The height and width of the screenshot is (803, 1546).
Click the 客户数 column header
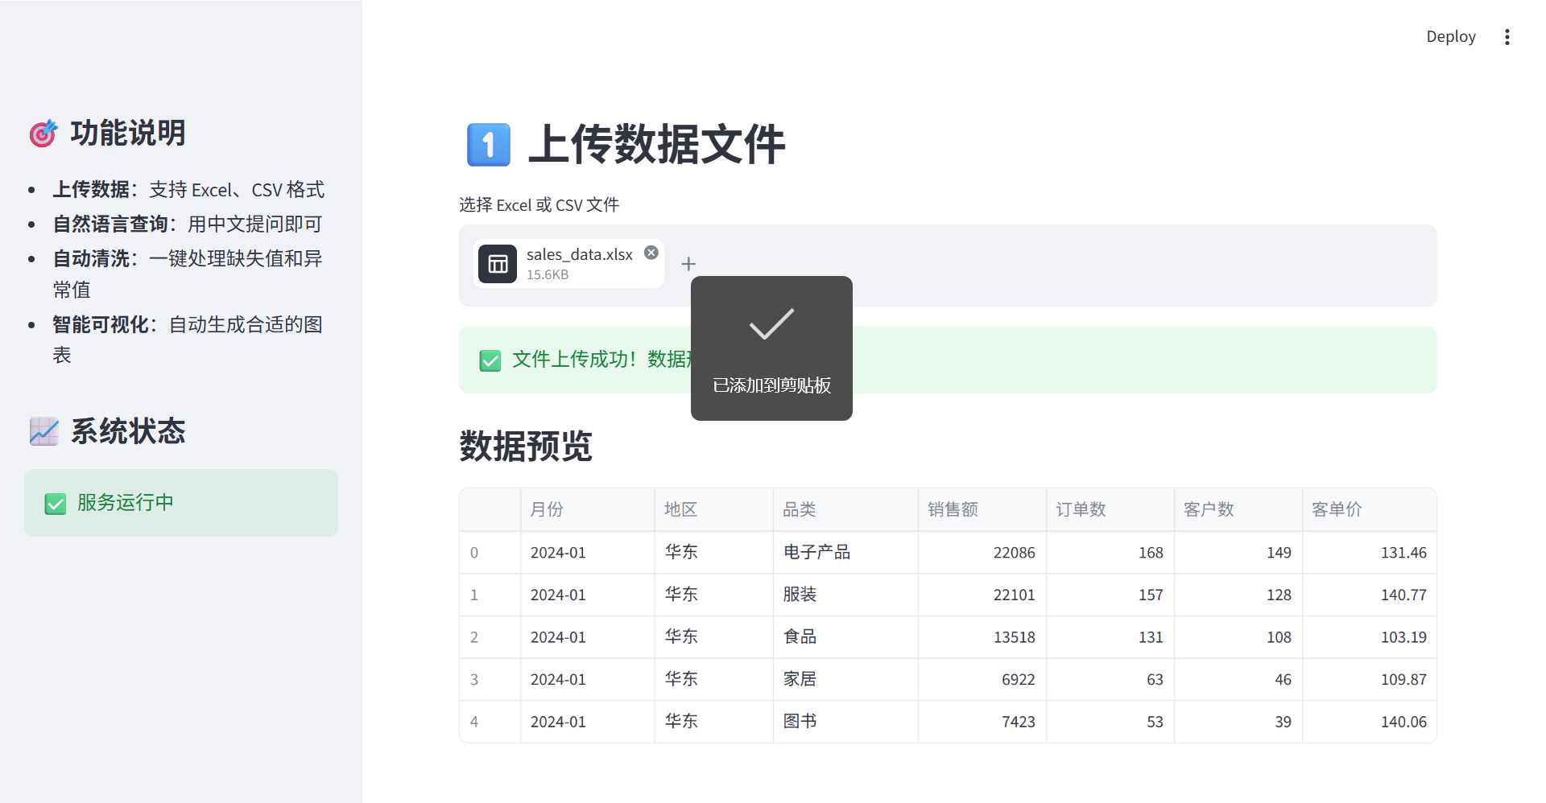click(x=1238, y=509)
